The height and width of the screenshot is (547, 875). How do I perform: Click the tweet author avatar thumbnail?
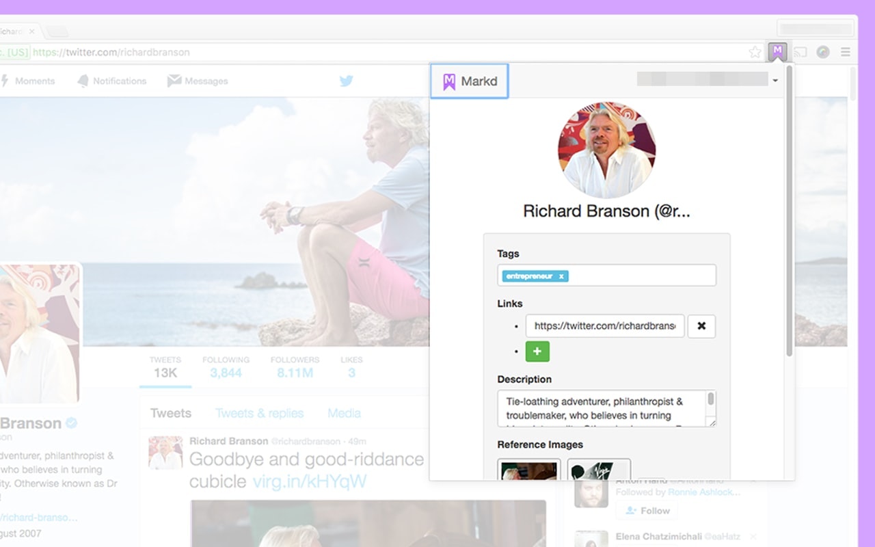pyautogui.click(x=165, y=453)
